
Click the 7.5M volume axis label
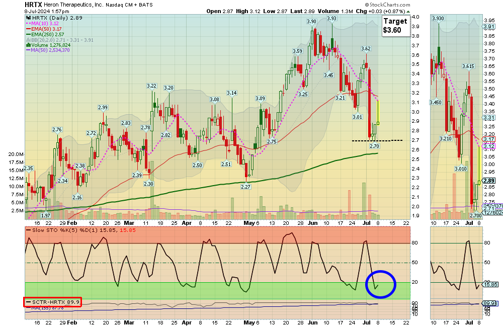17,195
